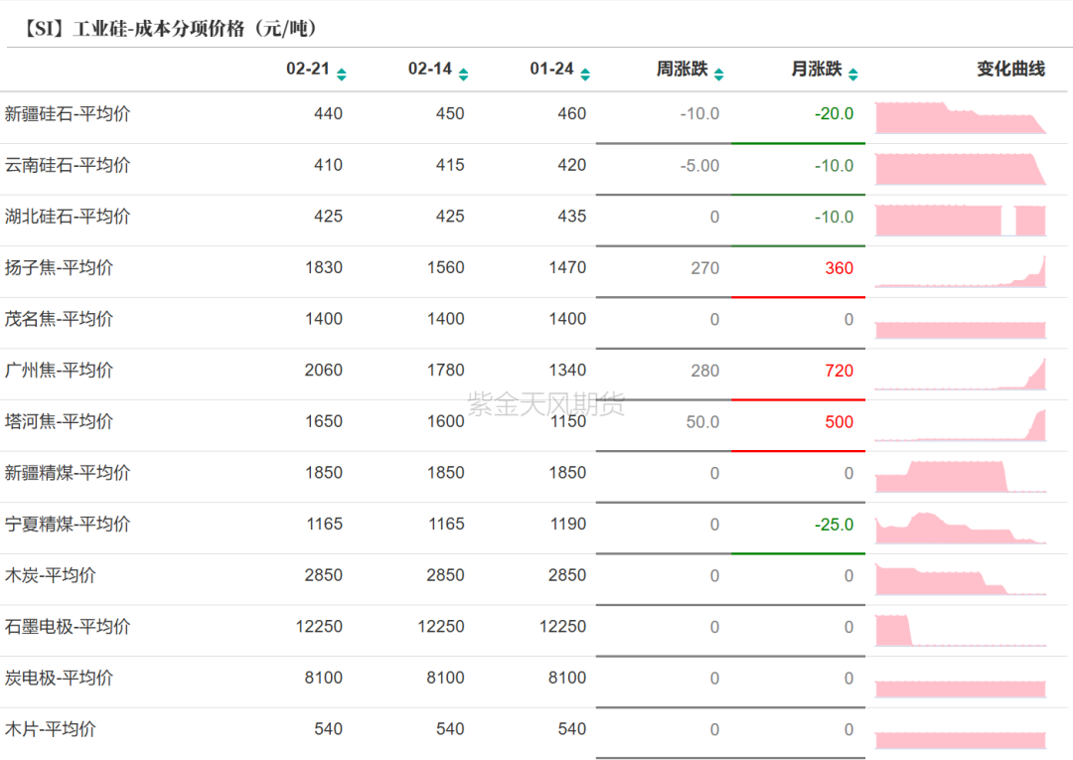The image size is (1073, 760).
Task: Open the 石墨电极-平均价 sparkline
Action: tap(960, 630)
